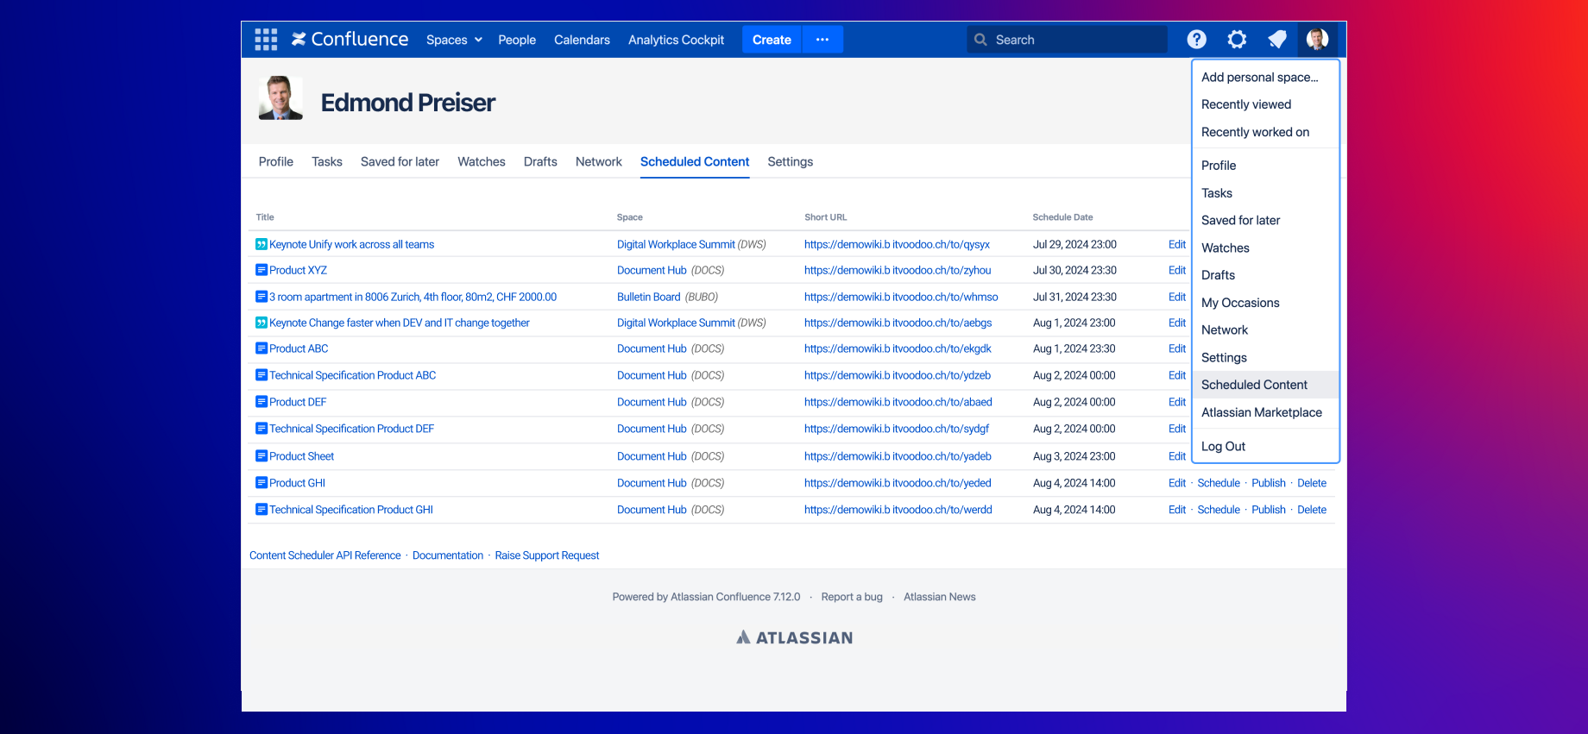Screen dimensions: 1588x734
Task: Open Digital Workplace Summit space for Keynote Unify
Action: 676,244
